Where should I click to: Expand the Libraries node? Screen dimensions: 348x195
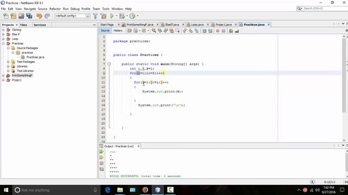8,66
